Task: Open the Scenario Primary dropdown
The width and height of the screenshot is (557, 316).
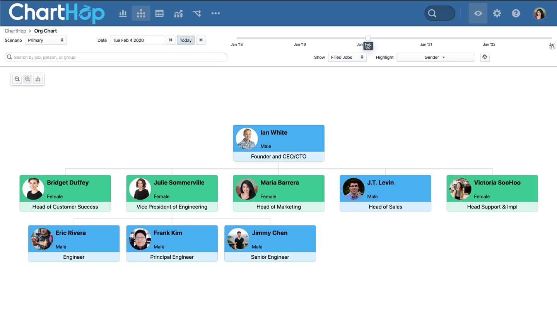Action: tap(46, 40)
